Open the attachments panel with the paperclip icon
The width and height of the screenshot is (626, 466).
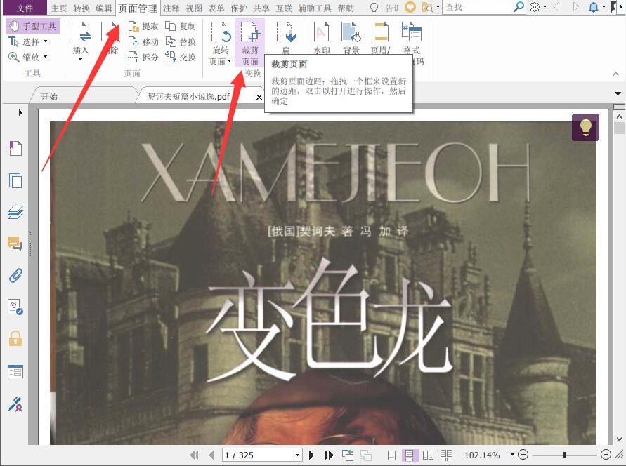(x=15, y=275)
